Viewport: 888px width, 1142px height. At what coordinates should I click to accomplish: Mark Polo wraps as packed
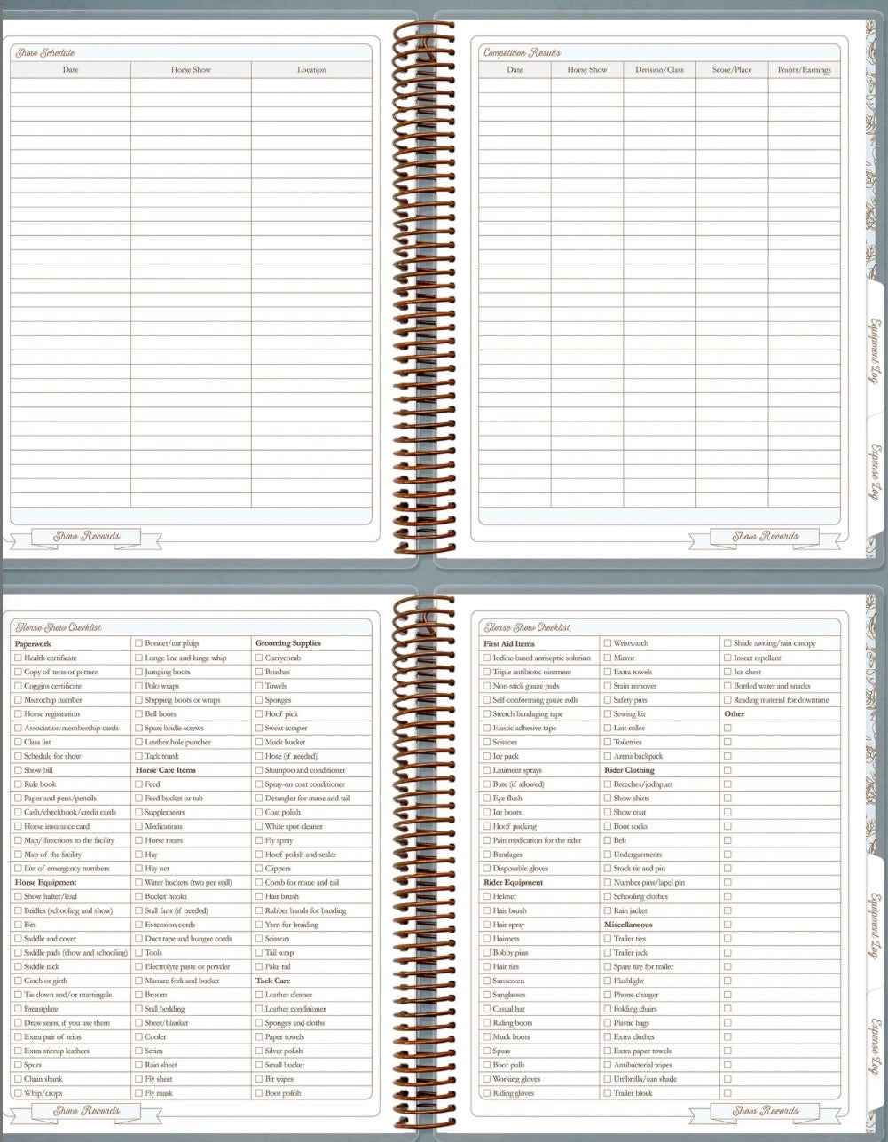tap(139, 686)
